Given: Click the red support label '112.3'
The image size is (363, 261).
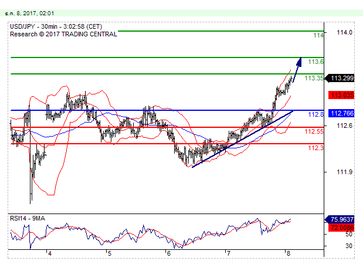Looking at the screenshot, I should click(315, 148).
